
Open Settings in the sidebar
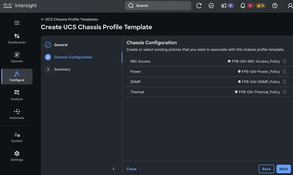click(17, 156)
